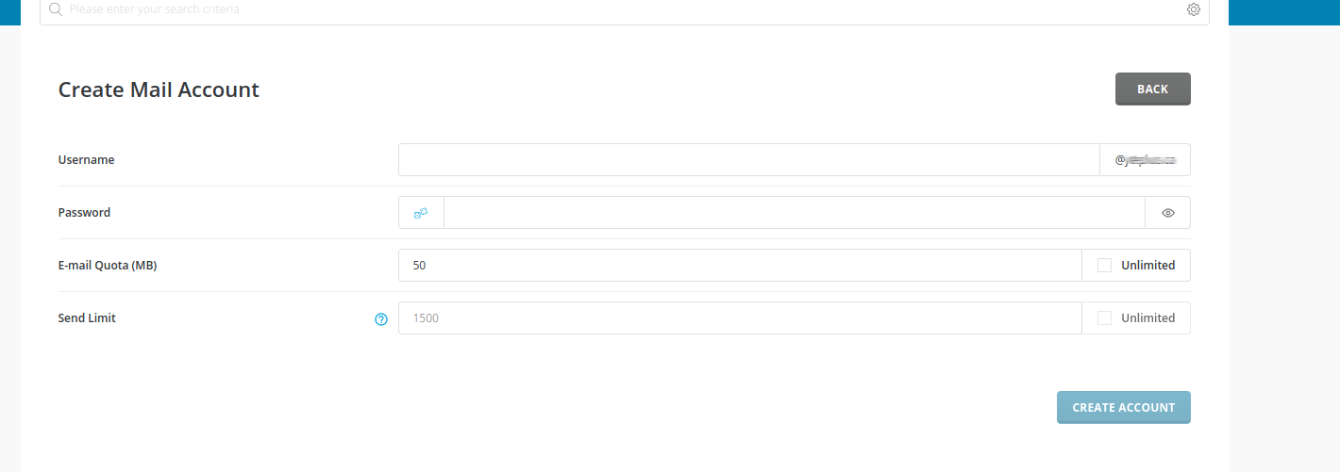
Task: Tick the Unlimited checkbox for Send Limit
Action: click(x=1104, y=318)
